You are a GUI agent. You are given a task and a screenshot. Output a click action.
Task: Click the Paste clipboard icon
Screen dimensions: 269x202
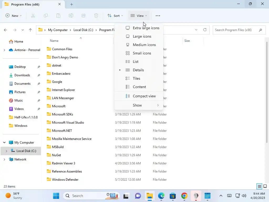tap(58, 16)
